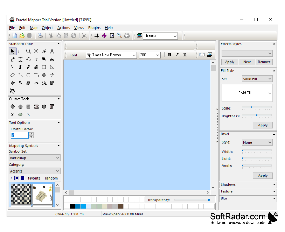The width and height of the screenshot is (285, 232).
Task: Click the Fractal Factor input field
Action: pyautogui.click(x=20, y=135)
